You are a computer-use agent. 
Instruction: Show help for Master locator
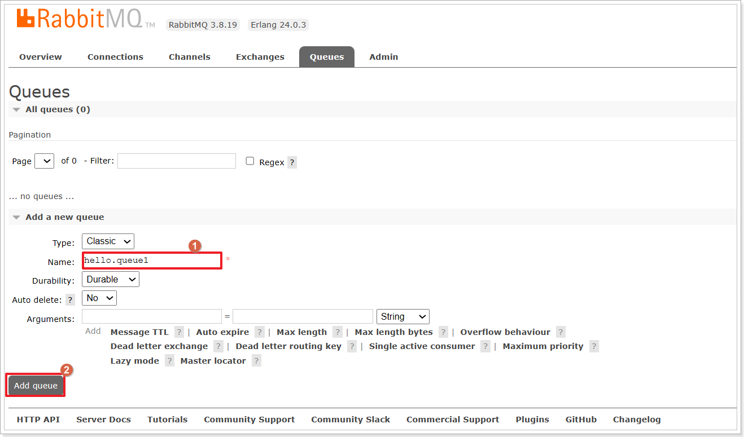pyautogui.click(x=256, y=361)
